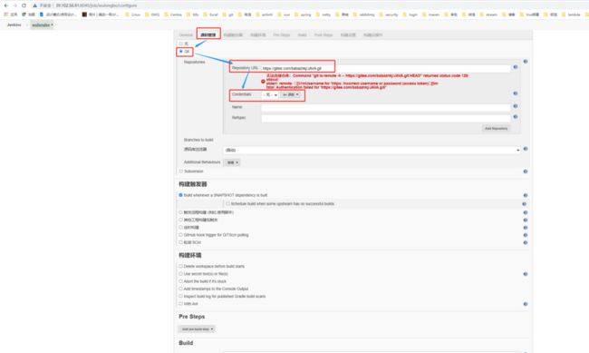
Task: Open the maven bookmark folder
Action: point(430,15)
